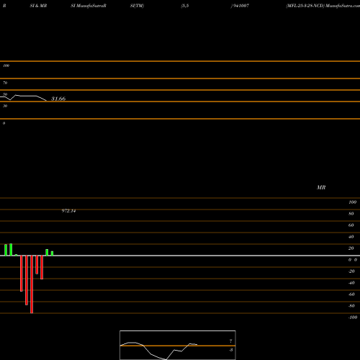
Task: Click the RSI line near level 50
Action: point(23,97)
